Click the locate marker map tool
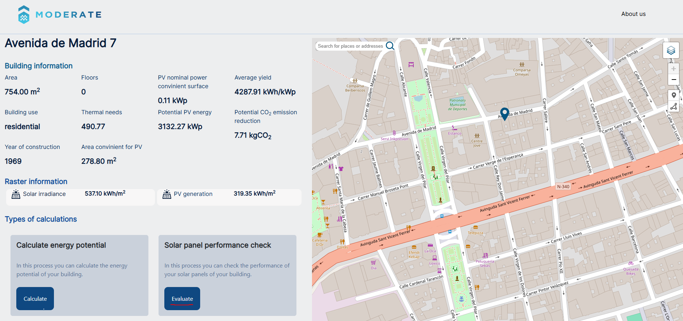Viewport: 683px width, 321px height. tap(673, 95)
